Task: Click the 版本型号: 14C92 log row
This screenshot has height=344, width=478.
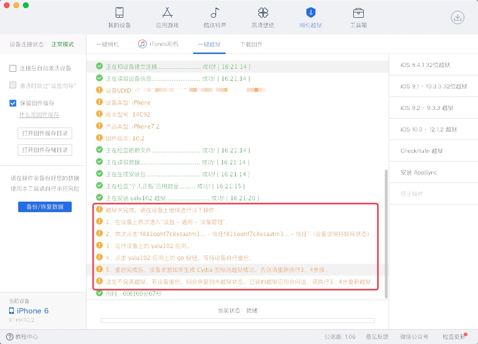Action: (238, 114)
